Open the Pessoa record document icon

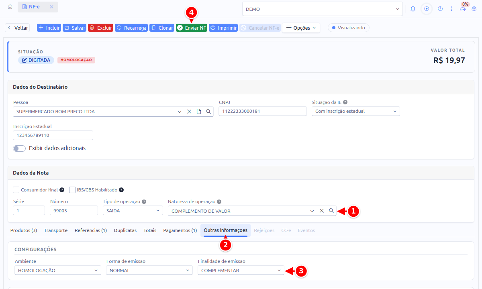coord(199,112)
